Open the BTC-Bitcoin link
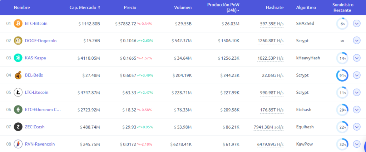The height and width of the screenshot is (152, 366). [36, 23]
